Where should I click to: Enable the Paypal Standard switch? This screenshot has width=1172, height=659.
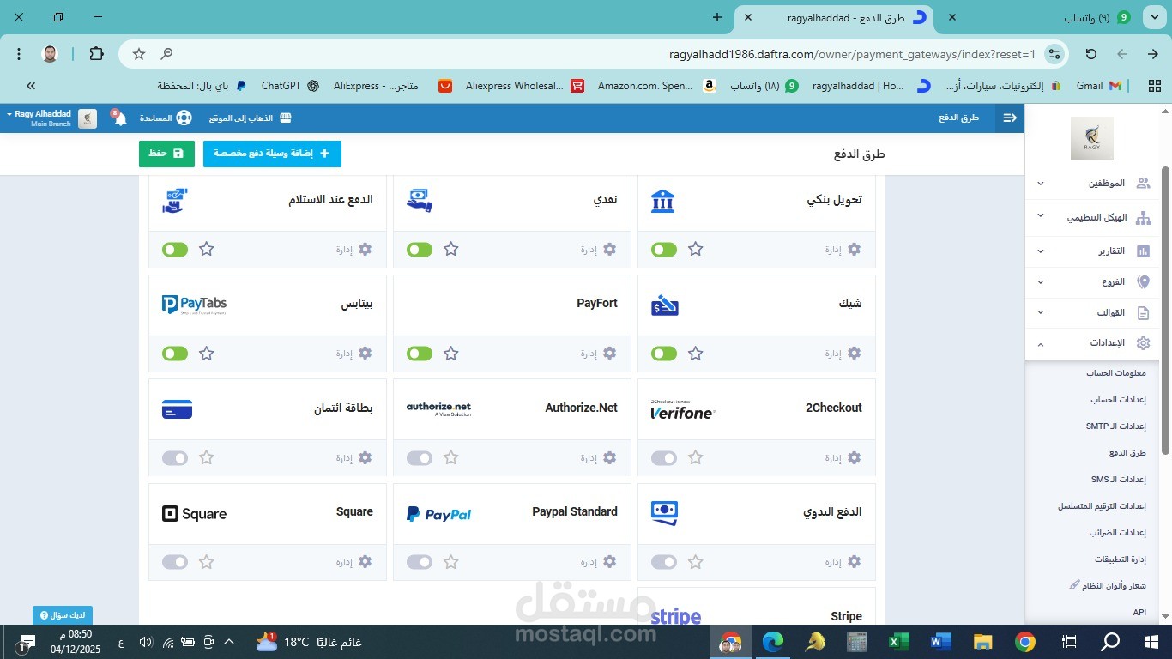click(420, 562)
